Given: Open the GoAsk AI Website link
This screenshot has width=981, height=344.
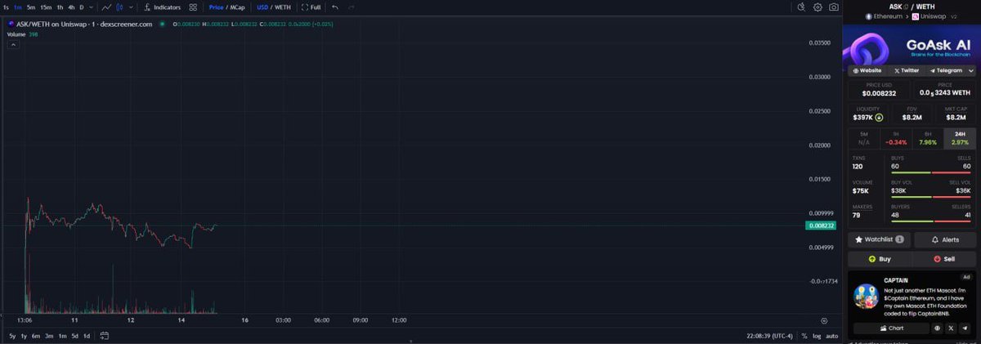Looking at the screenshot, I should 868,70.
